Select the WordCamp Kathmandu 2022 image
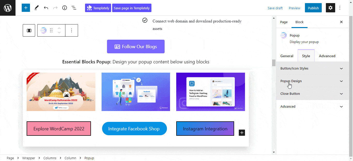353x161 pixels. tap(61, 92)
